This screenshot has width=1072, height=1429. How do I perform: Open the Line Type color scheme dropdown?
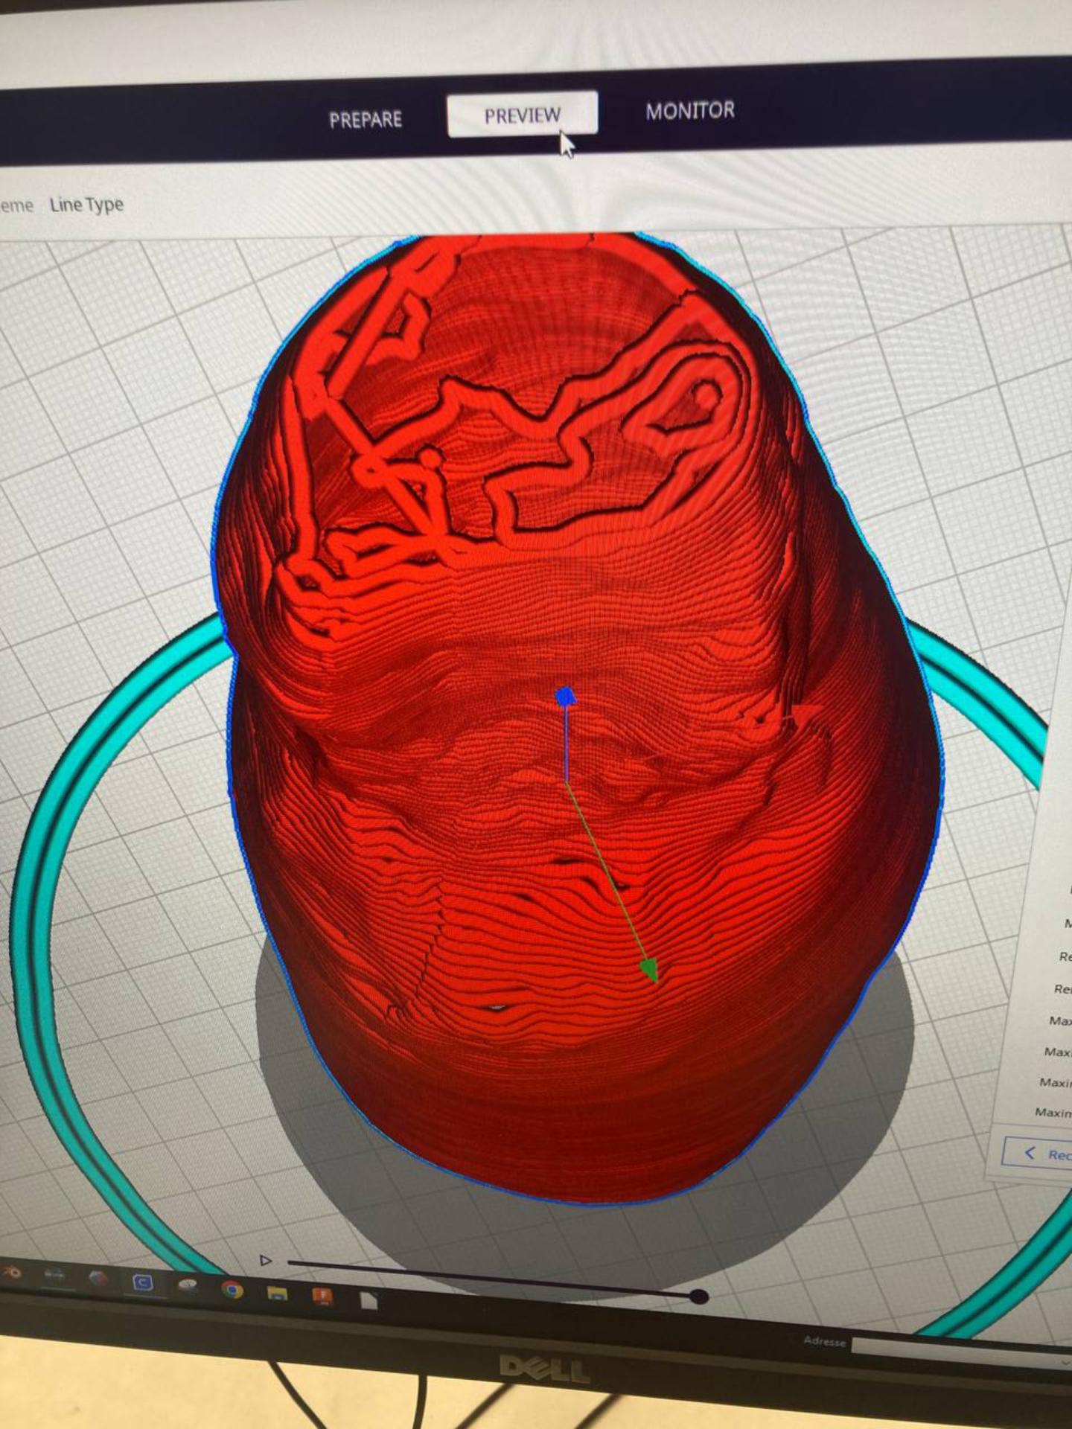pyautogui.click(x=86, y=205)
